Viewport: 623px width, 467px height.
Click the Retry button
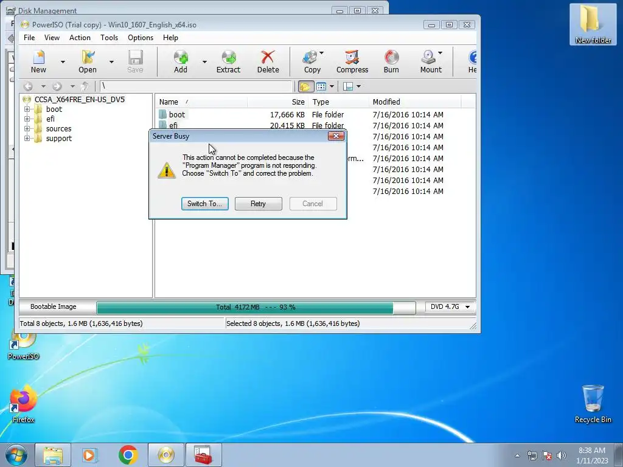click(x=258, y=204)
